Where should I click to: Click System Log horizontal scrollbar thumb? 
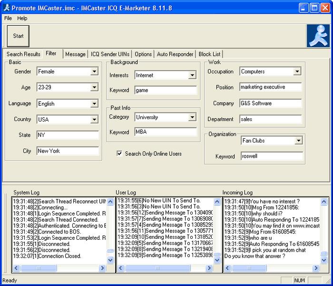point(39,268)
